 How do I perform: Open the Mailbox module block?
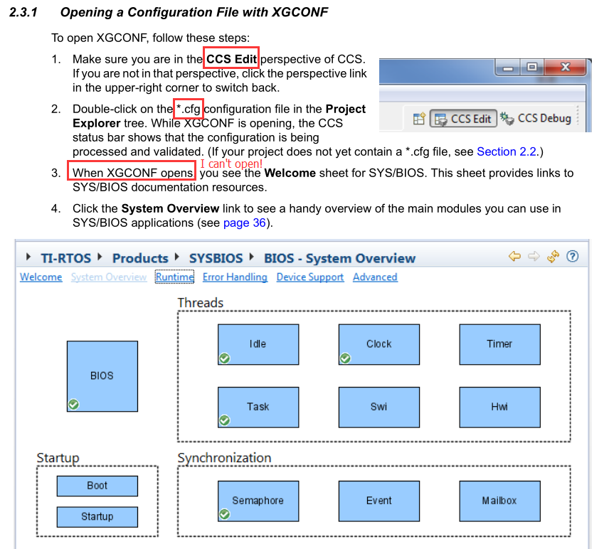coord(500,501)
